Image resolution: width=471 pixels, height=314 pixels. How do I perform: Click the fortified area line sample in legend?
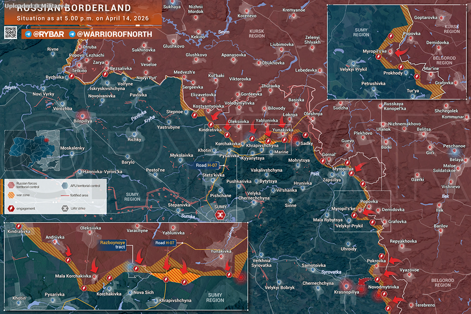pos(65,195)
